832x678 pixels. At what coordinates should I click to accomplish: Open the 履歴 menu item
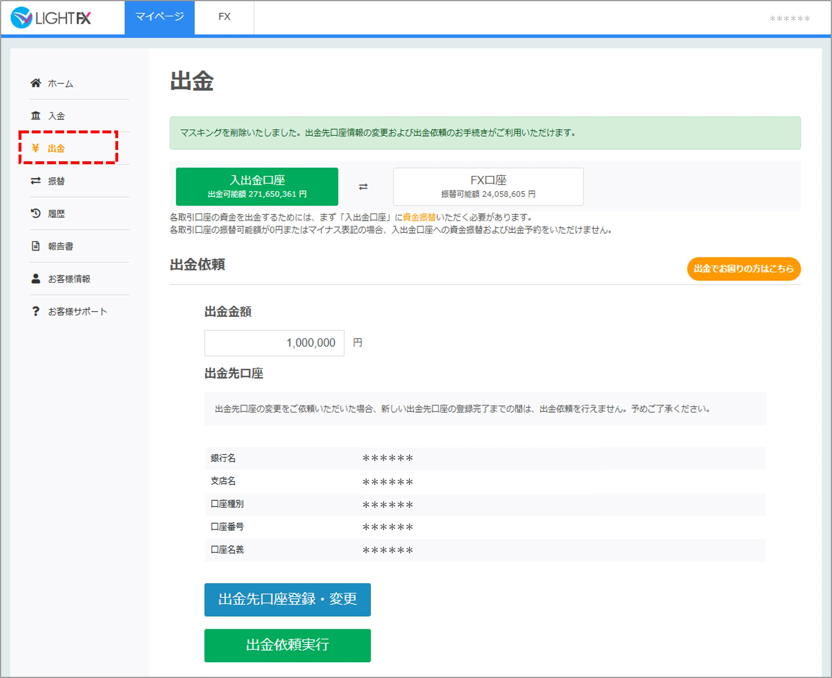coord(56,214)
